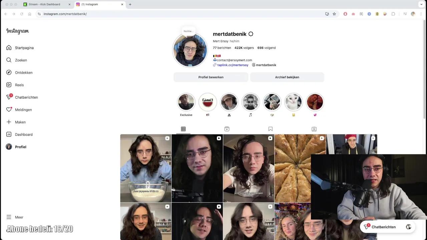Open Reels from the sidebar

tap(15, 85)
